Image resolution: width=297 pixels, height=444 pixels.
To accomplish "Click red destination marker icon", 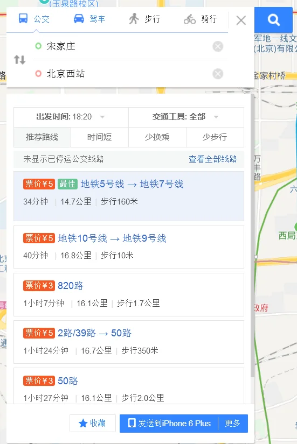I will 38,74.
